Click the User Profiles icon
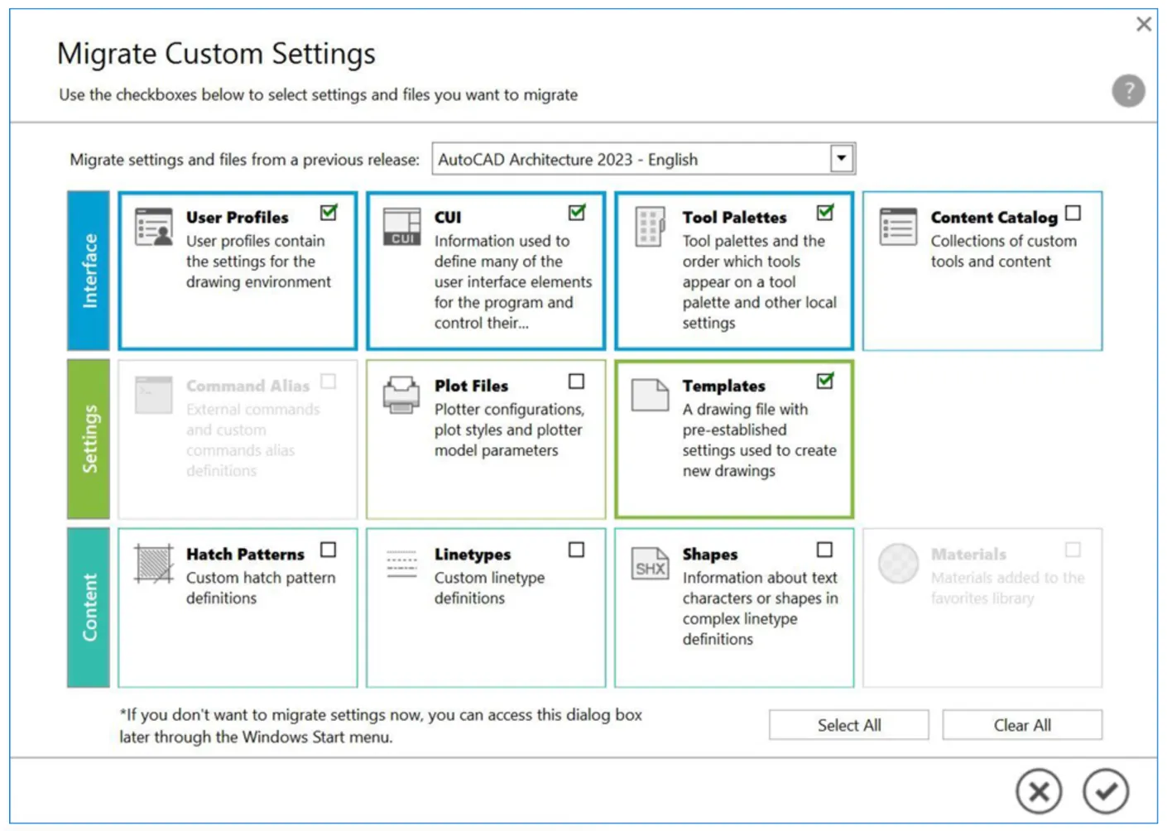The image size is (1167, 831). pyautogui.click(x=154, y=227)
